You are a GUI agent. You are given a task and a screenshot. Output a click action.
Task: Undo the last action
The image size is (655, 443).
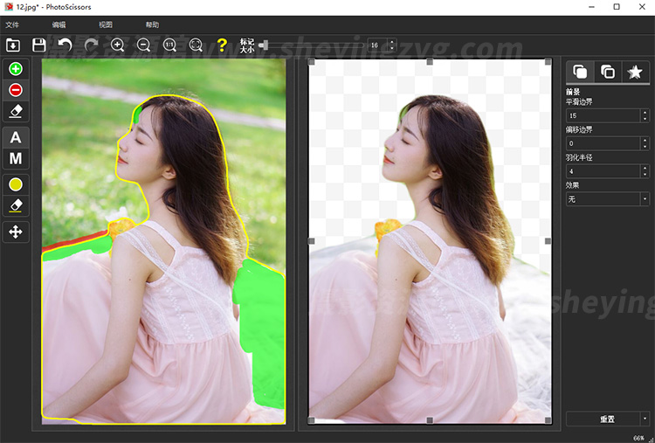tap(65, 45)
